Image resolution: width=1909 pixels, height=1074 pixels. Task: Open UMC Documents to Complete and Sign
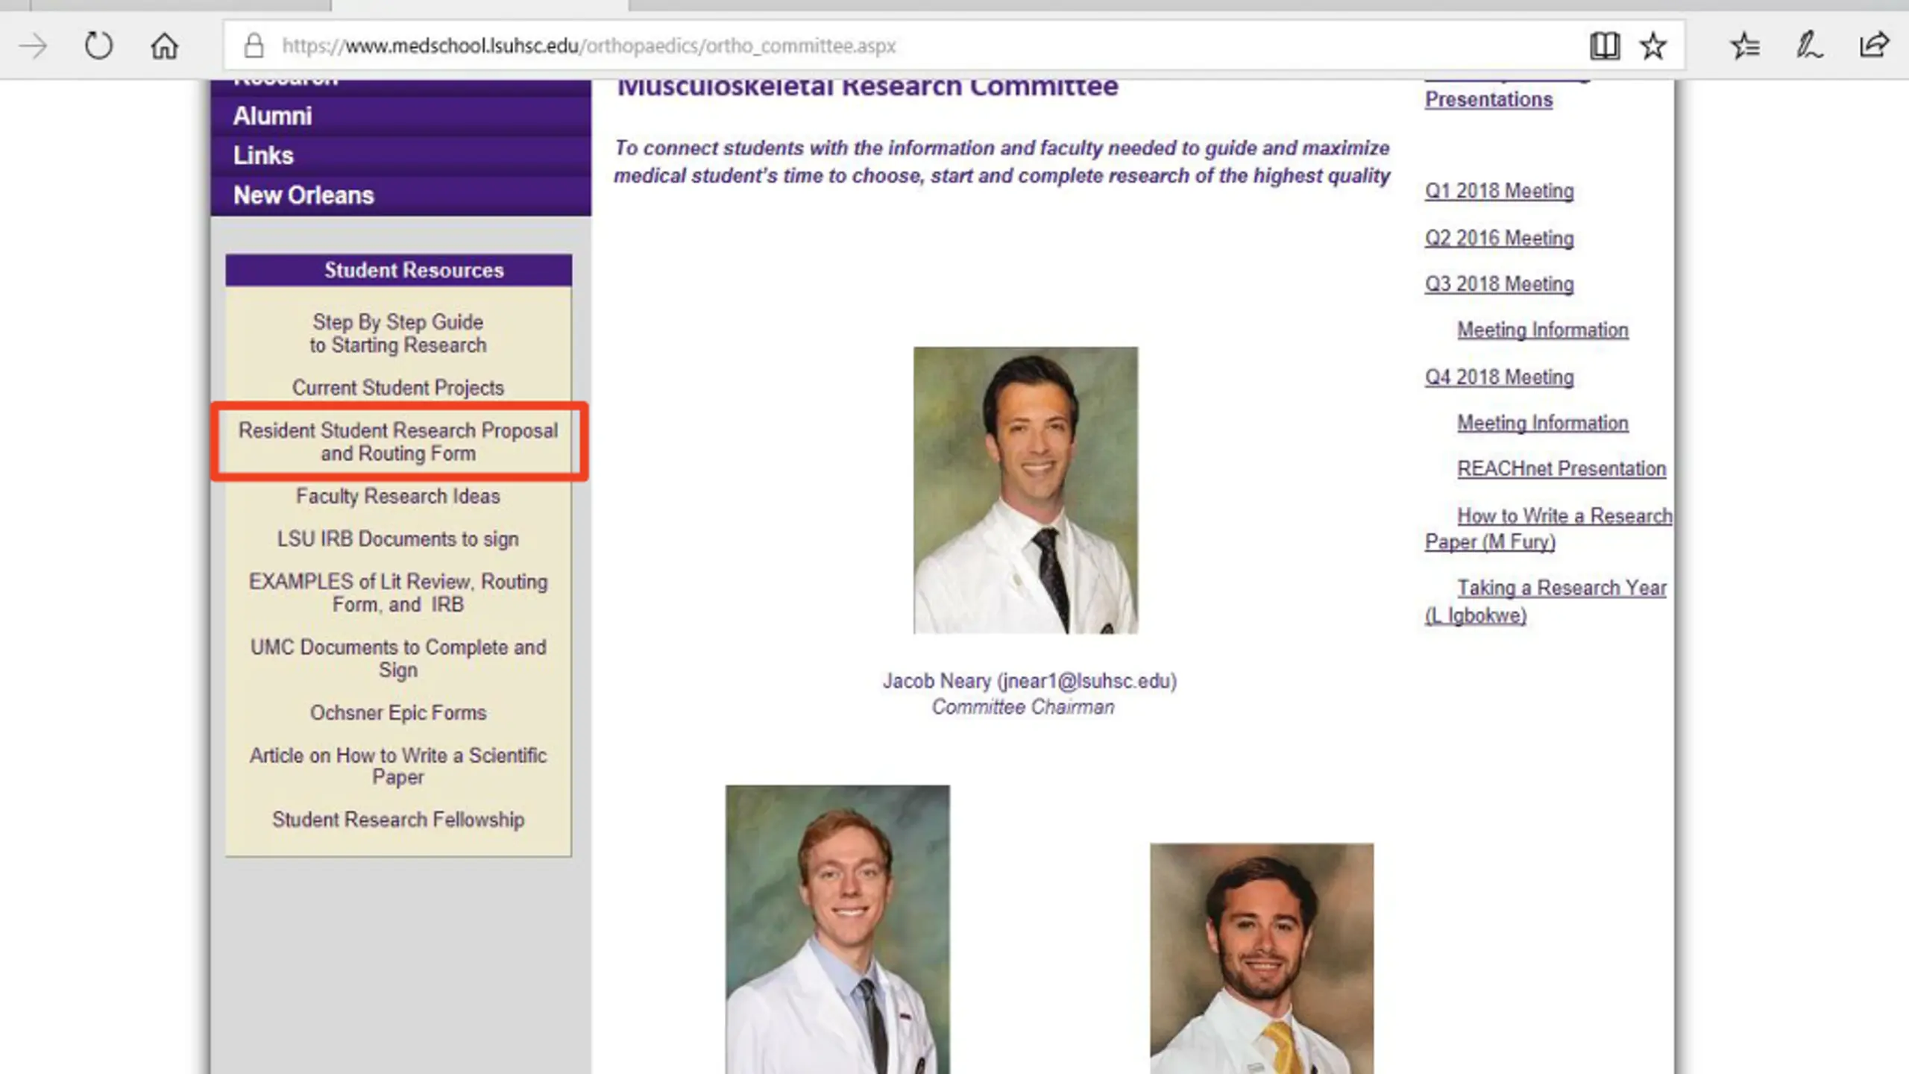398,659
